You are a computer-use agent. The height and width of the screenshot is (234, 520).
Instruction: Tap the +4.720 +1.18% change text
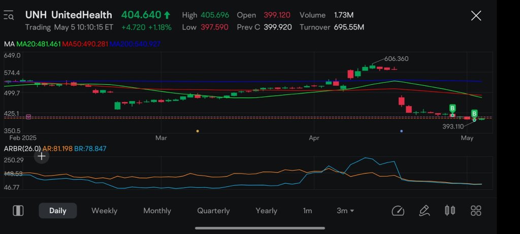tap(146, 27)
